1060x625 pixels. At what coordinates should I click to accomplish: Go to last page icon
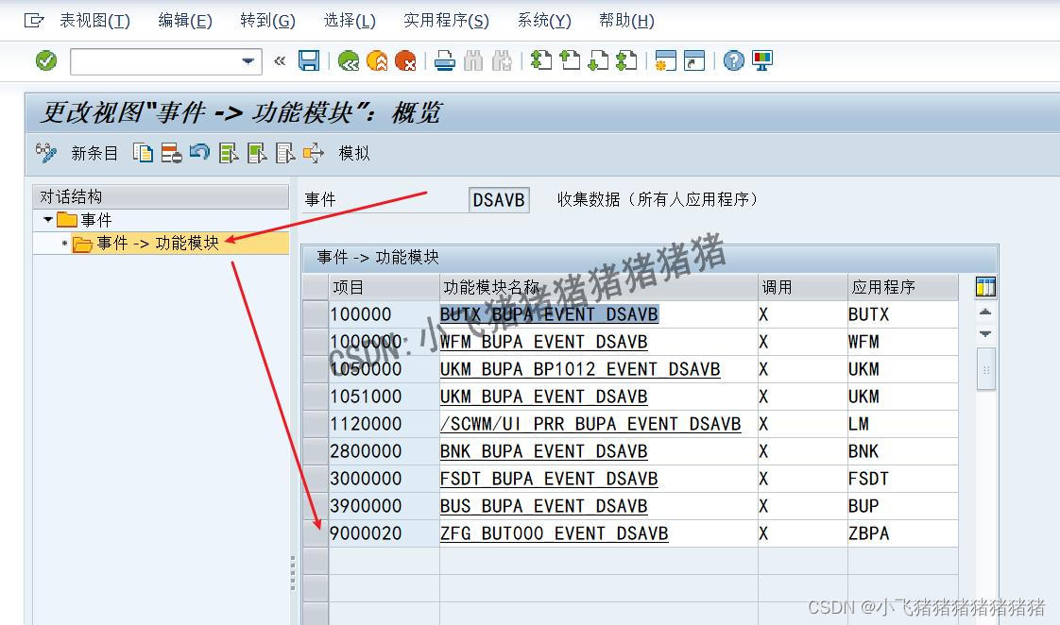[x=626, y=60]
